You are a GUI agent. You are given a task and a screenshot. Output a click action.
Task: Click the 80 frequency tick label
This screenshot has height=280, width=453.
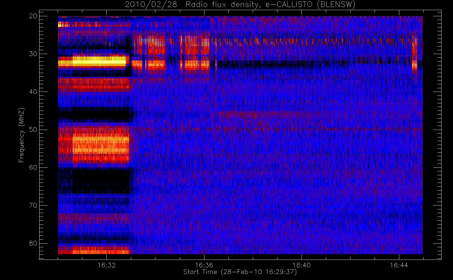click(33, 243)
